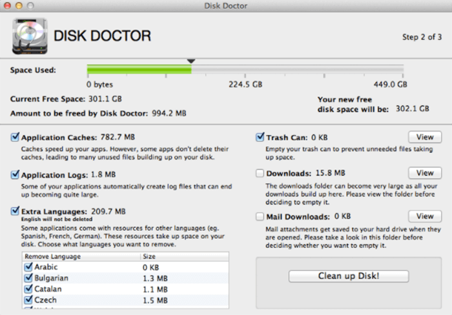The width and height of the screenshot is (452, 315).
Task: Click the 302.1 GB new free space value
Action: [412, 108]
